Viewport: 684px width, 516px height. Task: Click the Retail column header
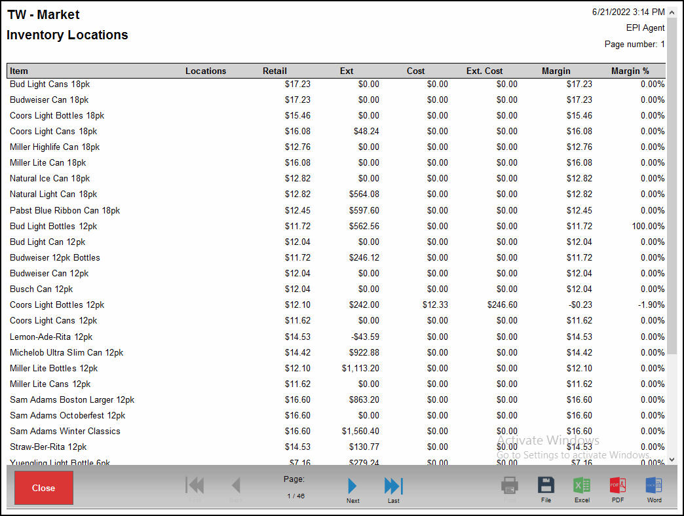click(275, 71)
